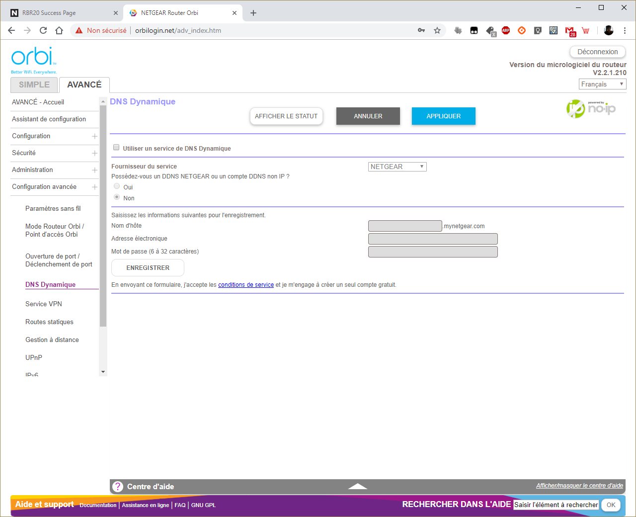This screenshot has height=517, width=636.
Task: Open the Français language dropdown
Action: point(603,84)
